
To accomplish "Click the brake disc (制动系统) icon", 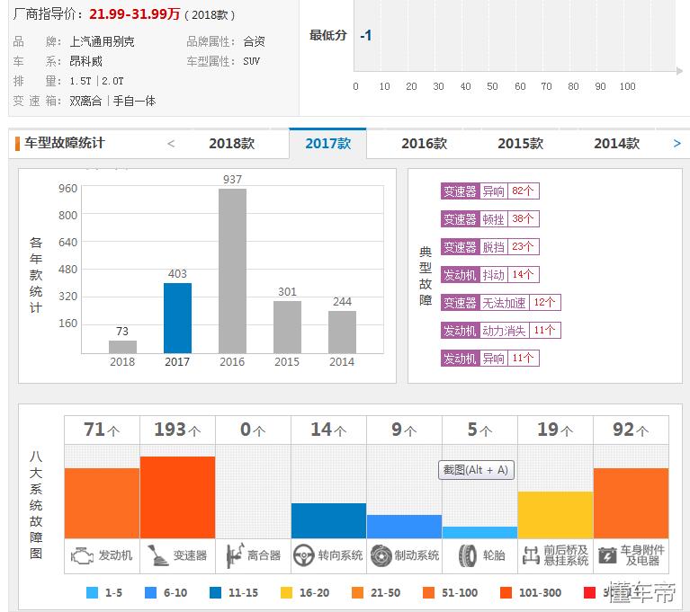I will [x=381, y=555].
